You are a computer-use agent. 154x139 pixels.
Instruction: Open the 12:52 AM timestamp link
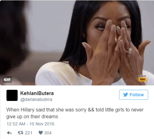[16, 124]
